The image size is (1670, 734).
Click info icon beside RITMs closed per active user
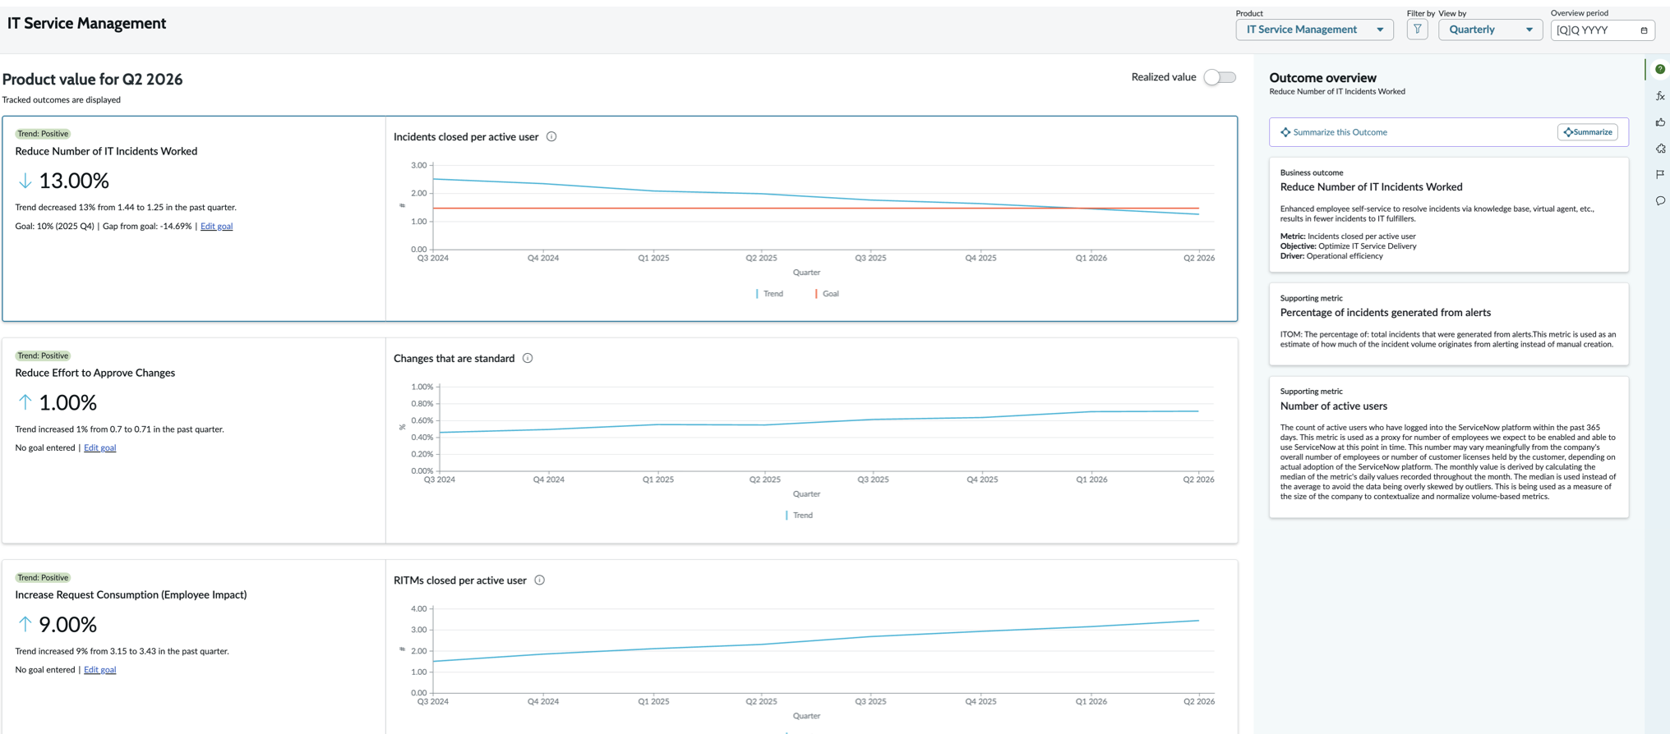pos(540,580)
